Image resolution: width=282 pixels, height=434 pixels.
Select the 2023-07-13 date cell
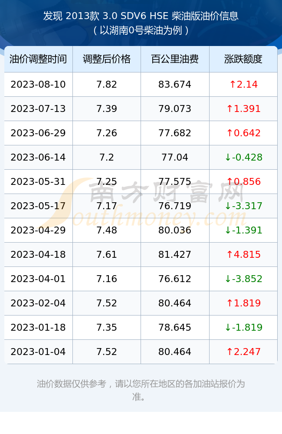(38, 109)
